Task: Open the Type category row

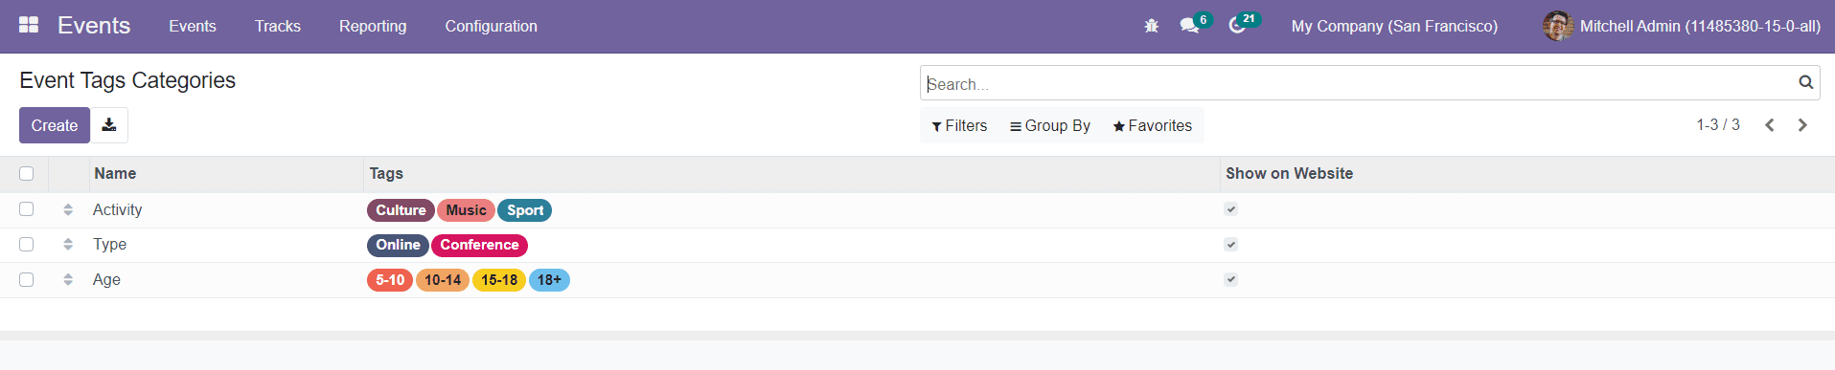Action: coord(917,245)
